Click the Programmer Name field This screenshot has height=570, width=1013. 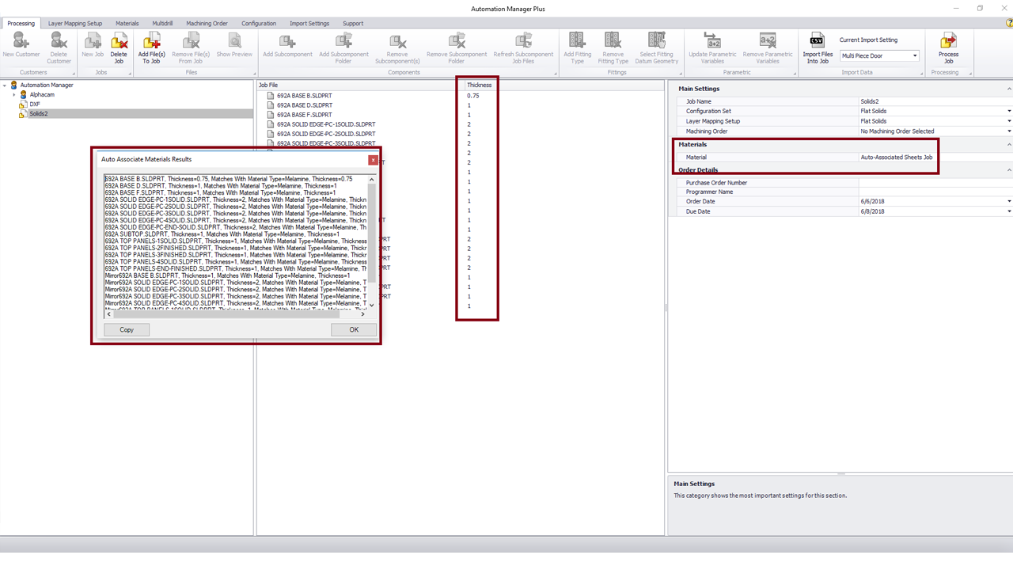tap(935, 192)
